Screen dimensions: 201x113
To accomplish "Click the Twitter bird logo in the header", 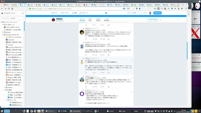I will point(106,13).
